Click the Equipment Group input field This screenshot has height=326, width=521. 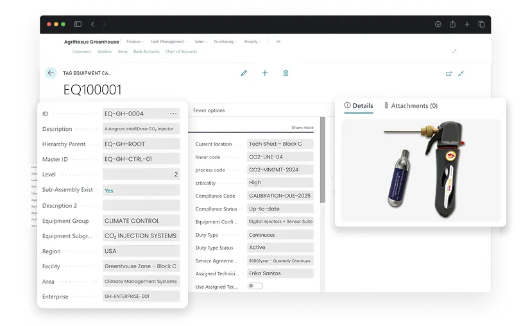141,221
